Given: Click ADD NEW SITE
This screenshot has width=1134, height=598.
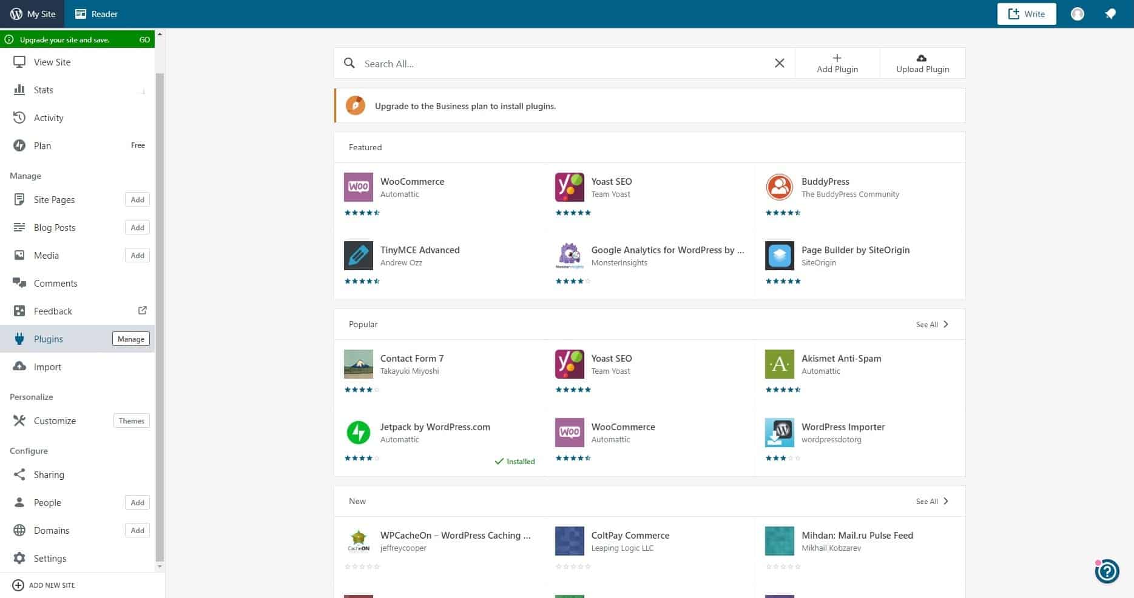Looking at the screenshot, I should coord(44,585).
